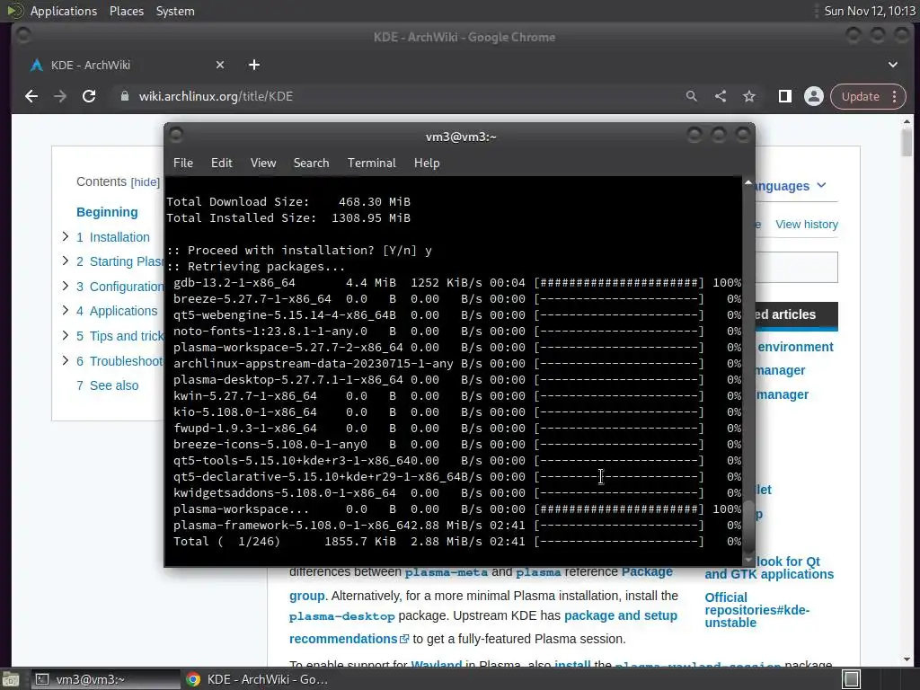This screenshot has height=690, width=920.
Task: Open the plasma-meta package link
Action: (447, 572)
